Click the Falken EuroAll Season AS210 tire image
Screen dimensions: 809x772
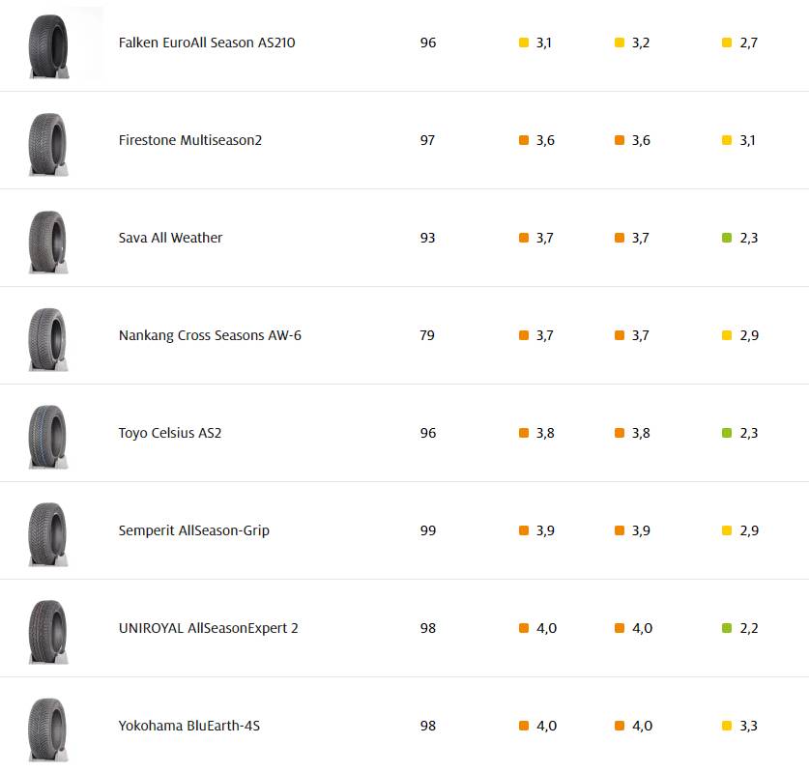tap(48, 45)
